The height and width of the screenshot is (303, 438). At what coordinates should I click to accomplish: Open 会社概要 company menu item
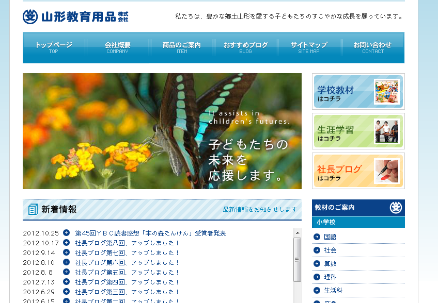pyautogui.click(x=118, y=47)
